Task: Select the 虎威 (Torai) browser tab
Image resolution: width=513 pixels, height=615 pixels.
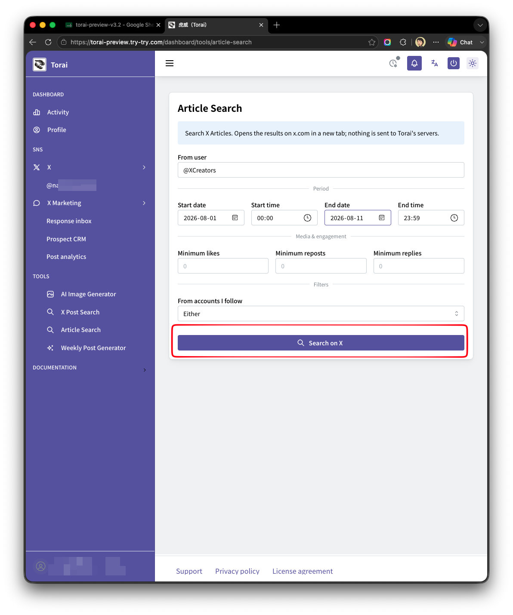Action: pyautogui.click(x=215, y=25)
